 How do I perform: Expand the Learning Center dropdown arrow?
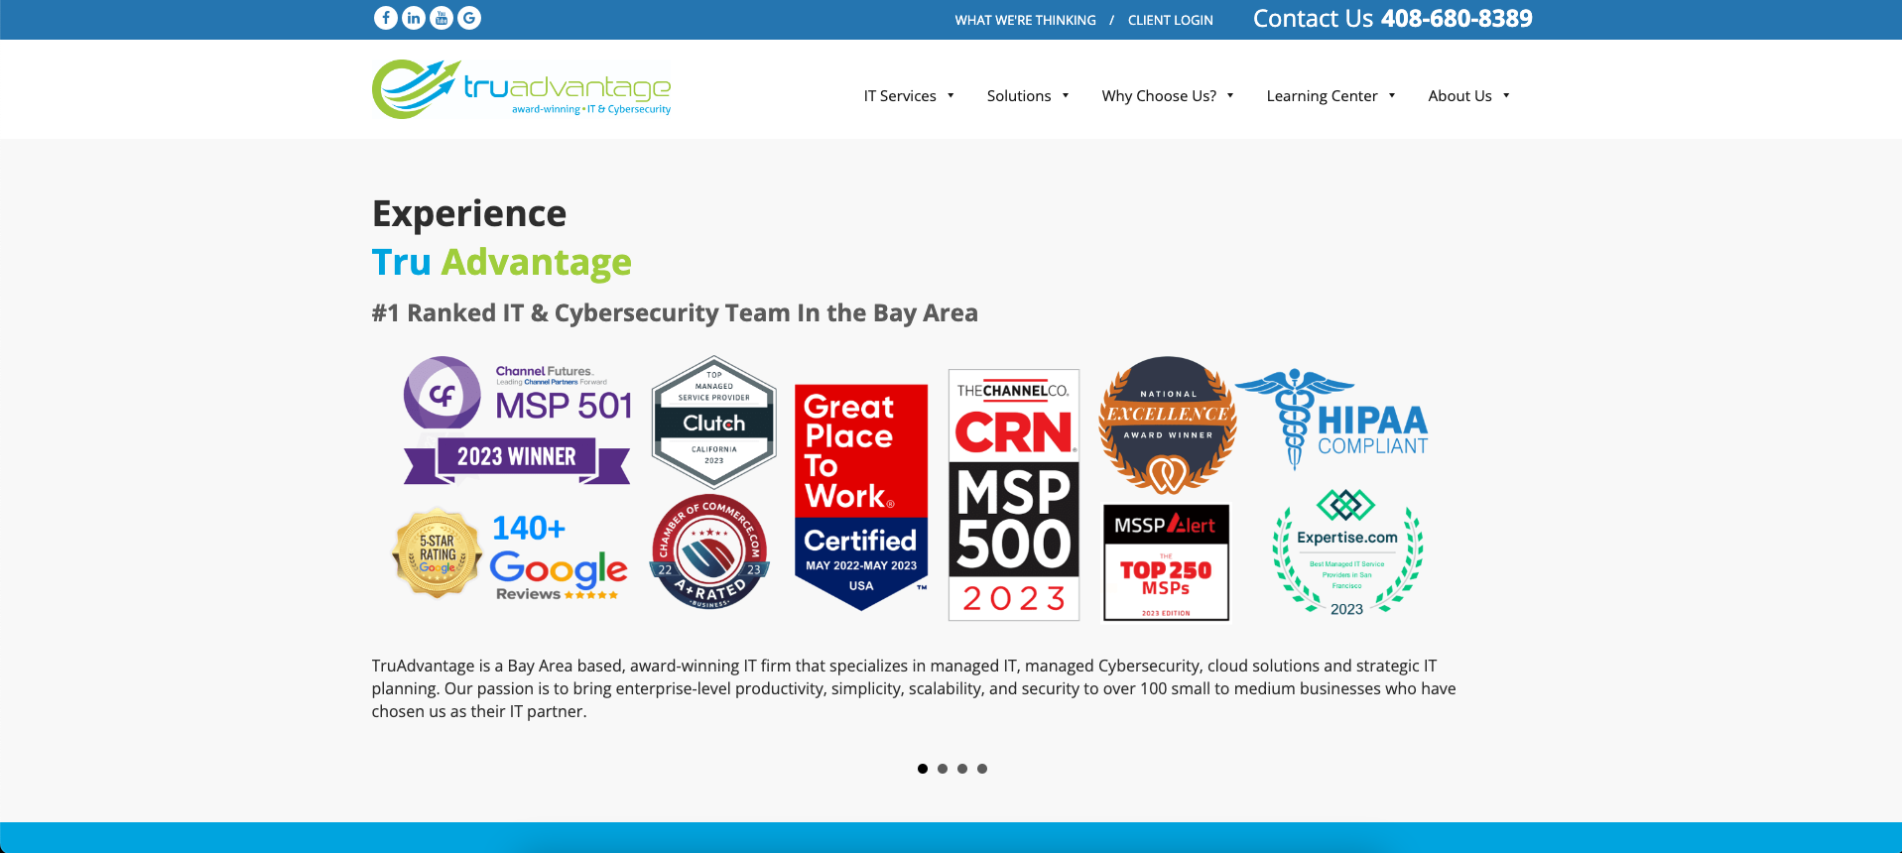tap(1392, 96)
